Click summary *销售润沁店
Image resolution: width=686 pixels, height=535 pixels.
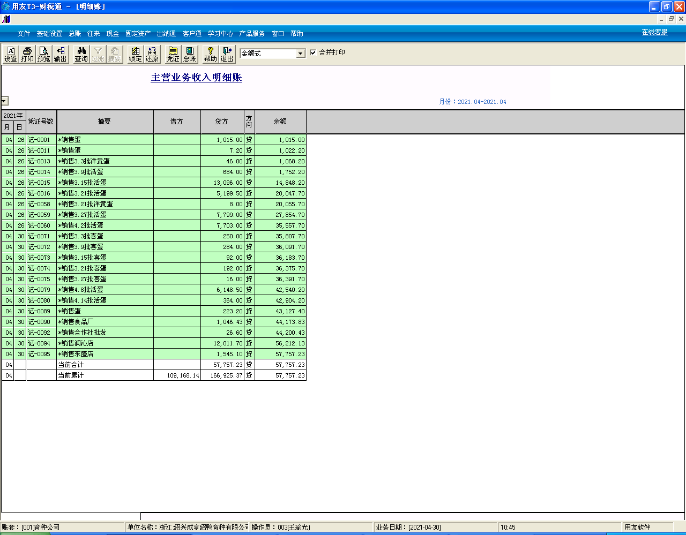coord(105,343)
